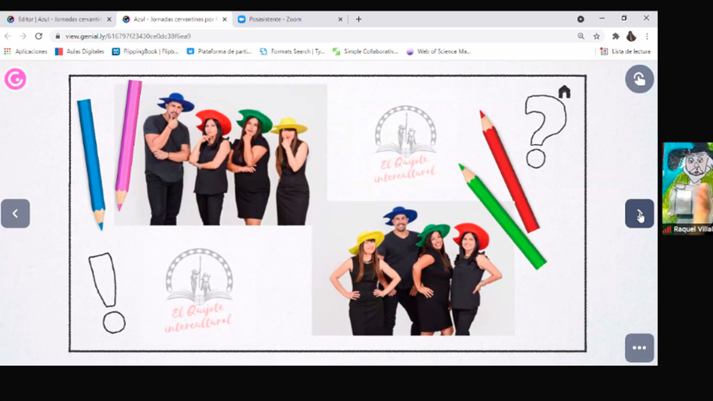The height and width of the screenshot is (401, 713).
Task: Show interactive elements hand icon
Action: click(639, 79)
